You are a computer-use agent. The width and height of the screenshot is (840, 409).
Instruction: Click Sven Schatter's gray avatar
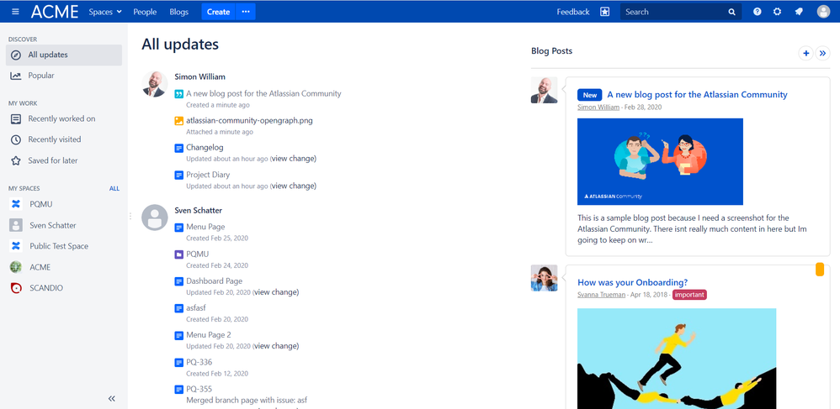(155, 218)
